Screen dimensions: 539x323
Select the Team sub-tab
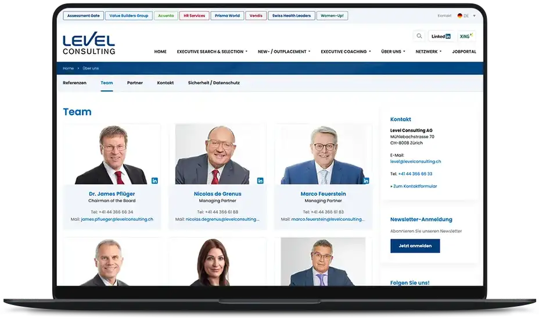click(106, 83)
